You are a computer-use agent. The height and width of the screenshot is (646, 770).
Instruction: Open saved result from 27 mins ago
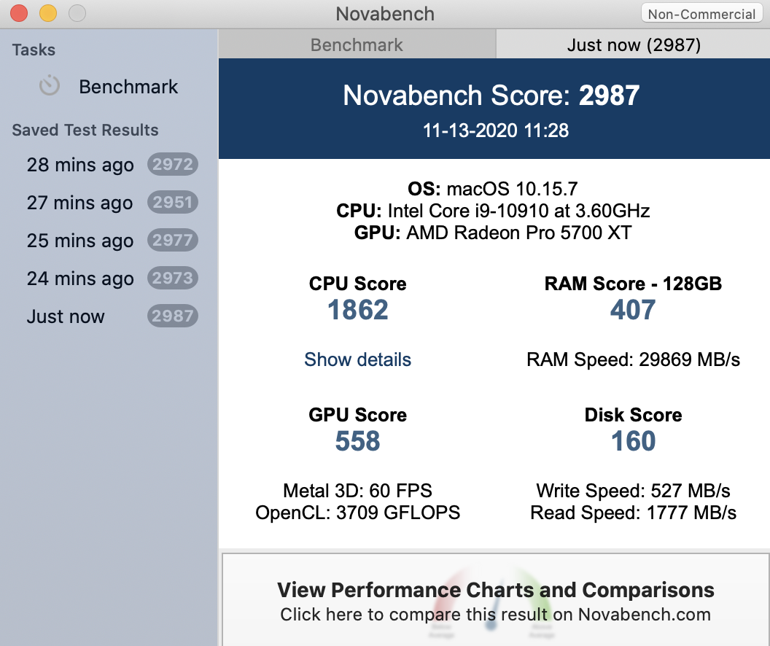(x=109, y=202)
